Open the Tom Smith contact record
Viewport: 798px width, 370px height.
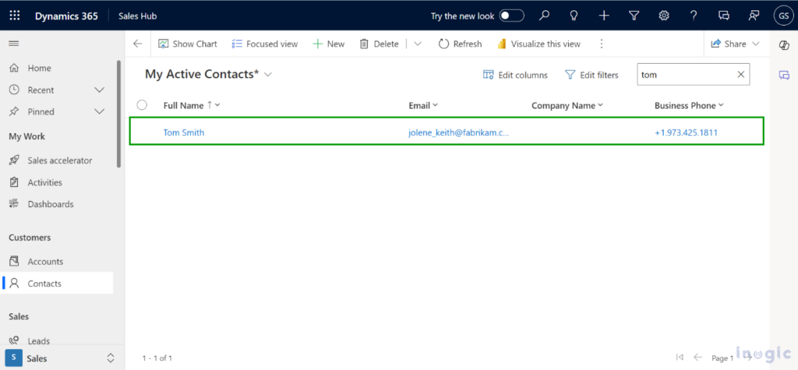184,133
